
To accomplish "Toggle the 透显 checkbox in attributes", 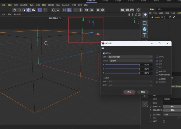I will coord(164,121).
